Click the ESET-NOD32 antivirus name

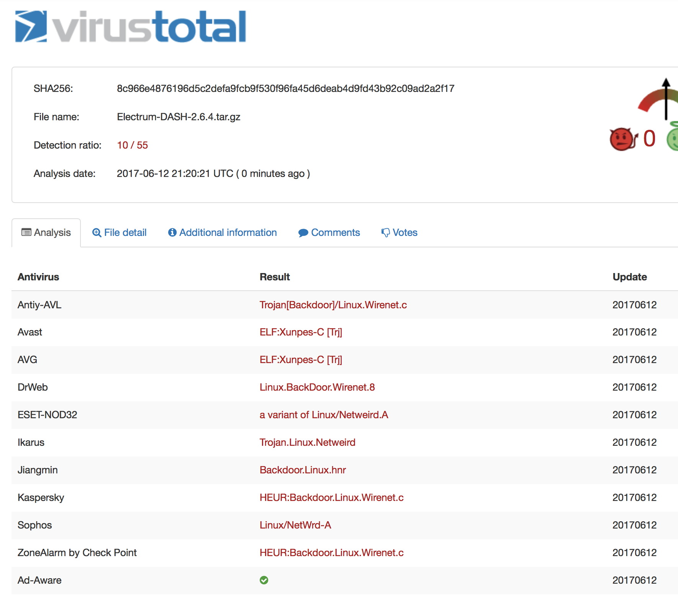pos(47,415)
